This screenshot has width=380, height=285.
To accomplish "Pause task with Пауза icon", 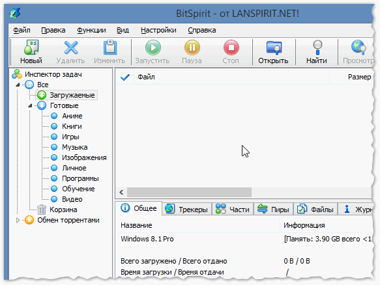I will (192, 47).
